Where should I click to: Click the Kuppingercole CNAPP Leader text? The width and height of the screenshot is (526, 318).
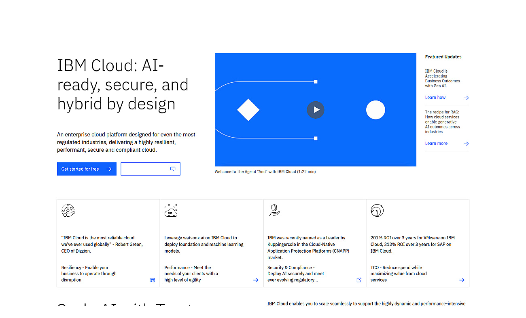[308, 247]
